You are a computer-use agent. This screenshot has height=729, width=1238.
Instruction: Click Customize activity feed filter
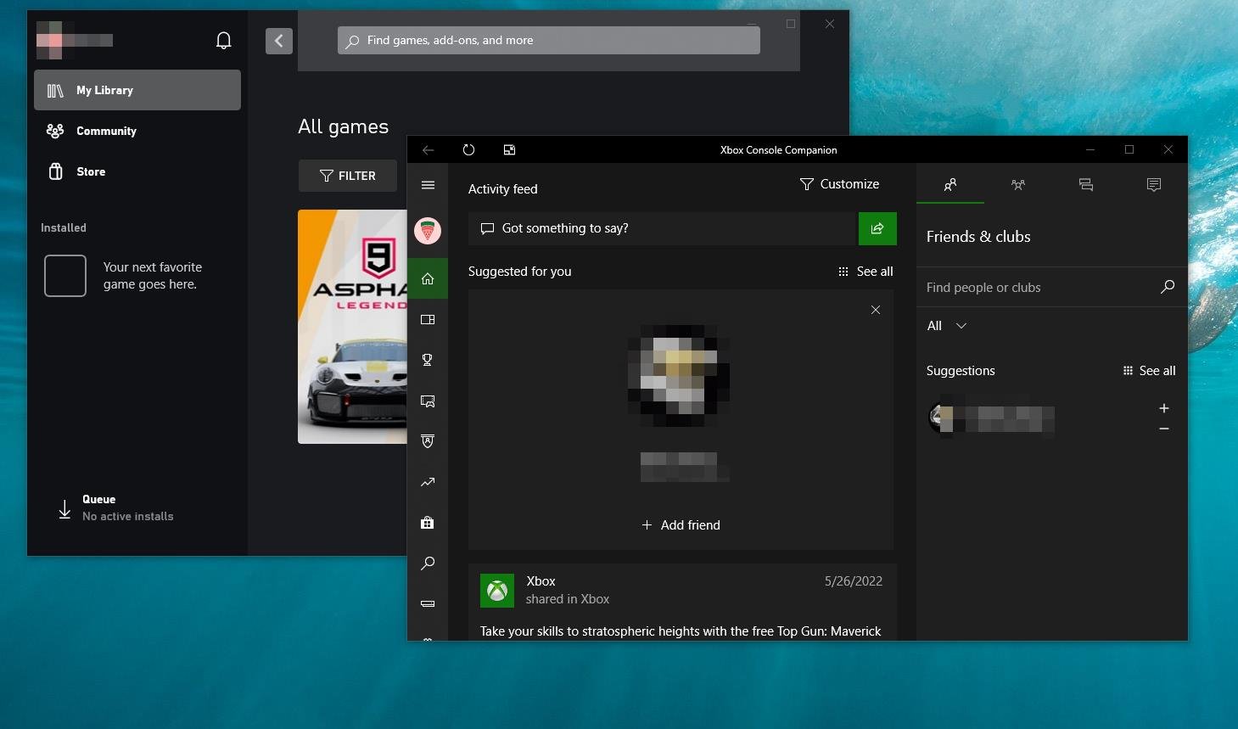point(839,184)
